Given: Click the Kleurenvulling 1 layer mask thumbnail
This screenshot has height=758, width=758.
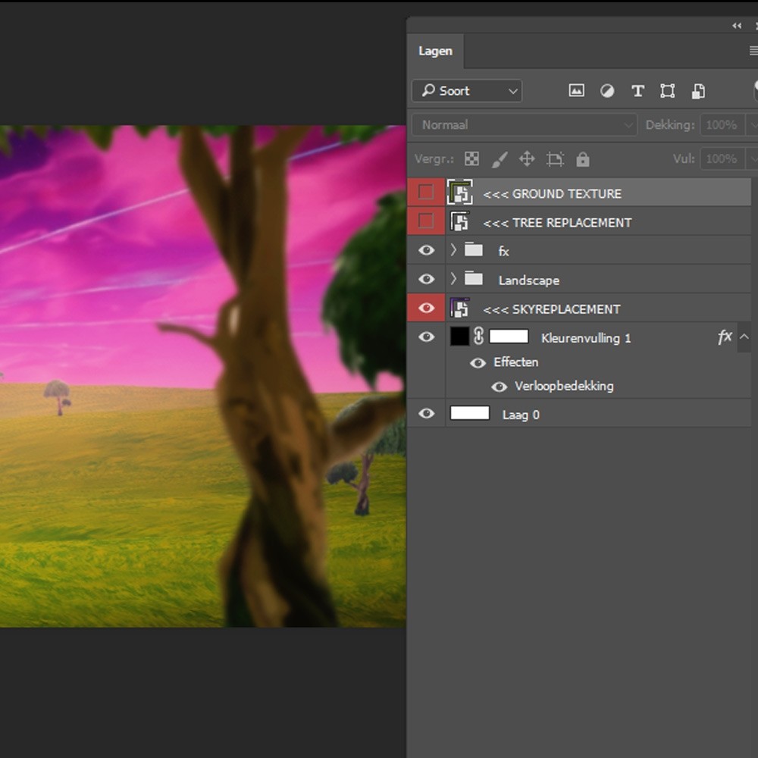Looking at the screenshot, I should click(x=509, y=337).
